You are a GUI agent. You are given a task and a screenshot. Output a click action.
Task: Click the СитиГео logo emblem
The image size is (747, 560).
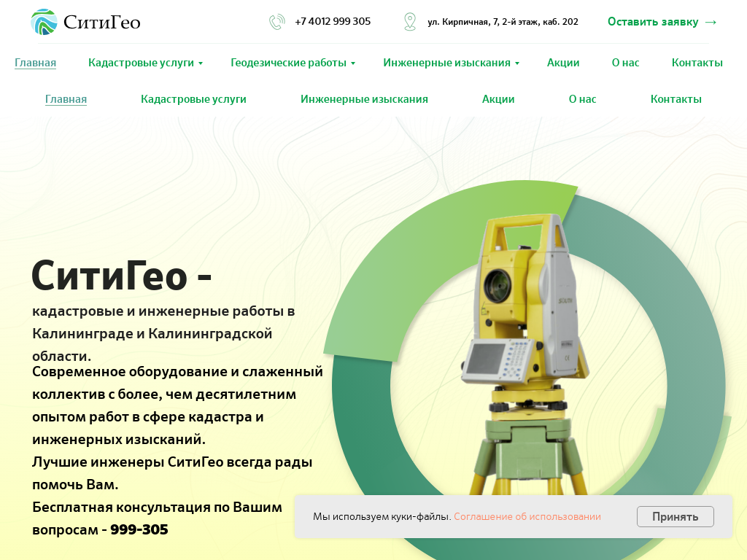coord(44,22)
